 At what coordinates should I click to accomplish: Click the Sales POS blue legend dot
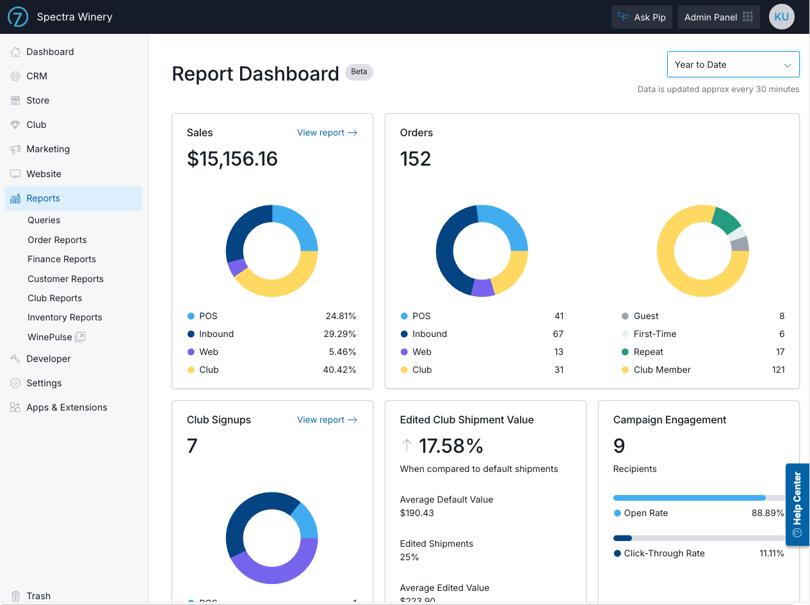click(x=191, y=316)
